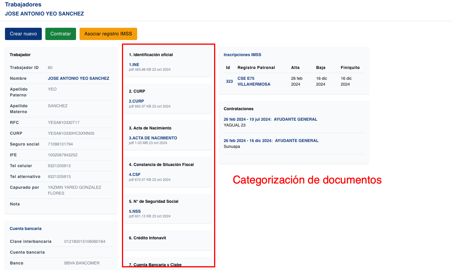Click the Contratar button
The image size is (453, 270).
[61, 34]
